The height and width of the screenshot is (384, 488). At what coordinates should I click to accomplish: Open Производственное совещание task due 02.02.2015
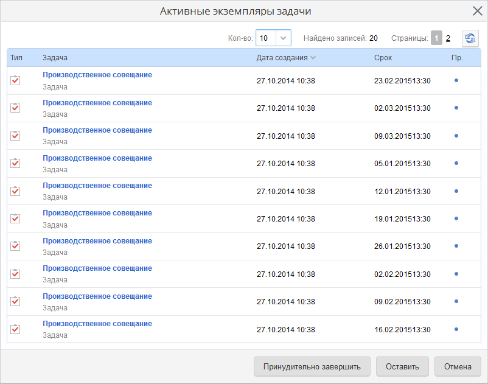[97, 268]
